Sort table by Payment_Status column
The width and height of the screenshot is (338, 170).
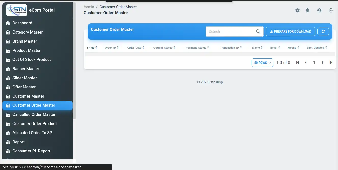pyautogui.click(x=197, y=48)
